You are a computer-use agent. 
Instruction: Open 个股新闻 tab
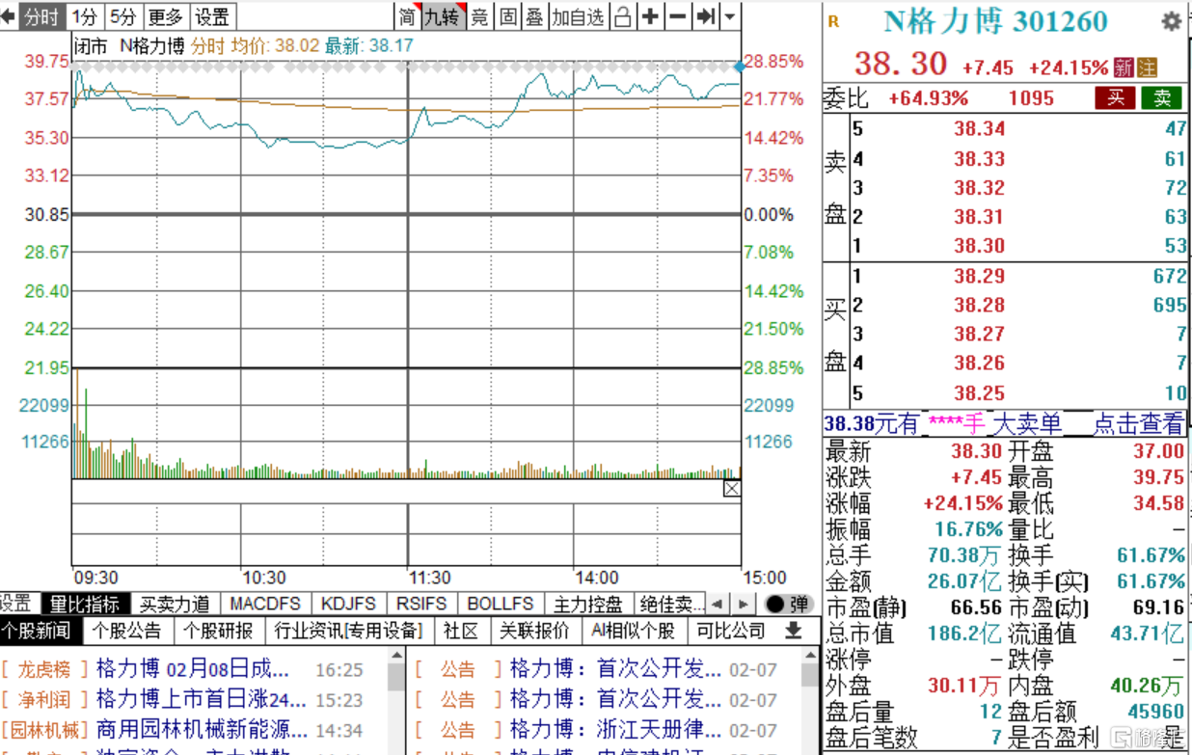click(x=36, y=631)
